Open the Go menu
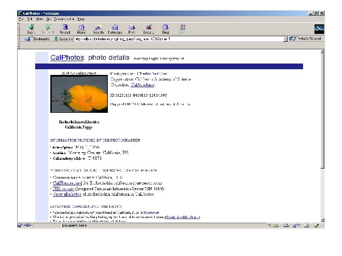 (48, 19)
